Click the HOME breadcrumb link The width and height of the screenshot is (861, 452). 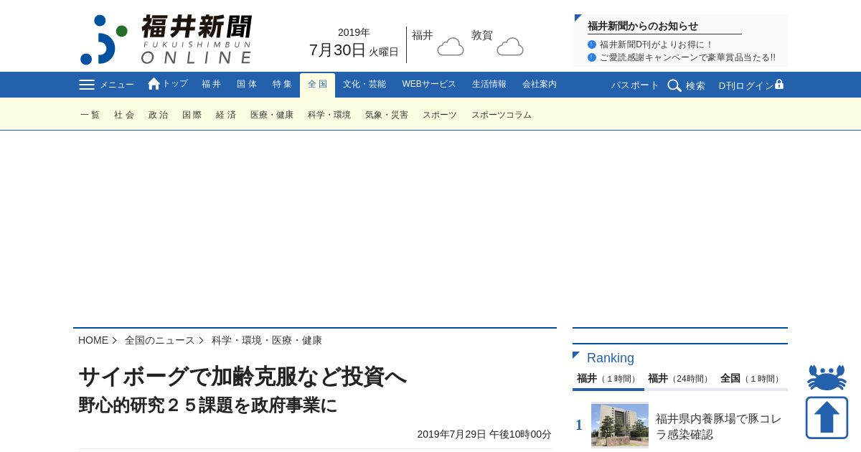93,340
